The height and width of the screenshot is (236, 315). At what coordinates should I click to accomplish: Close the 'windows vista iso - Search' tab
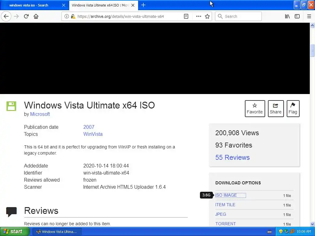63,5
